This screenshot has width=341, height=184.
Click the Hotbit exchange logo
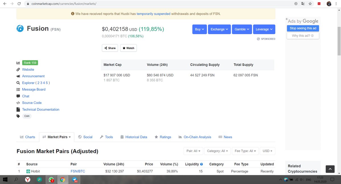(28, 172)
